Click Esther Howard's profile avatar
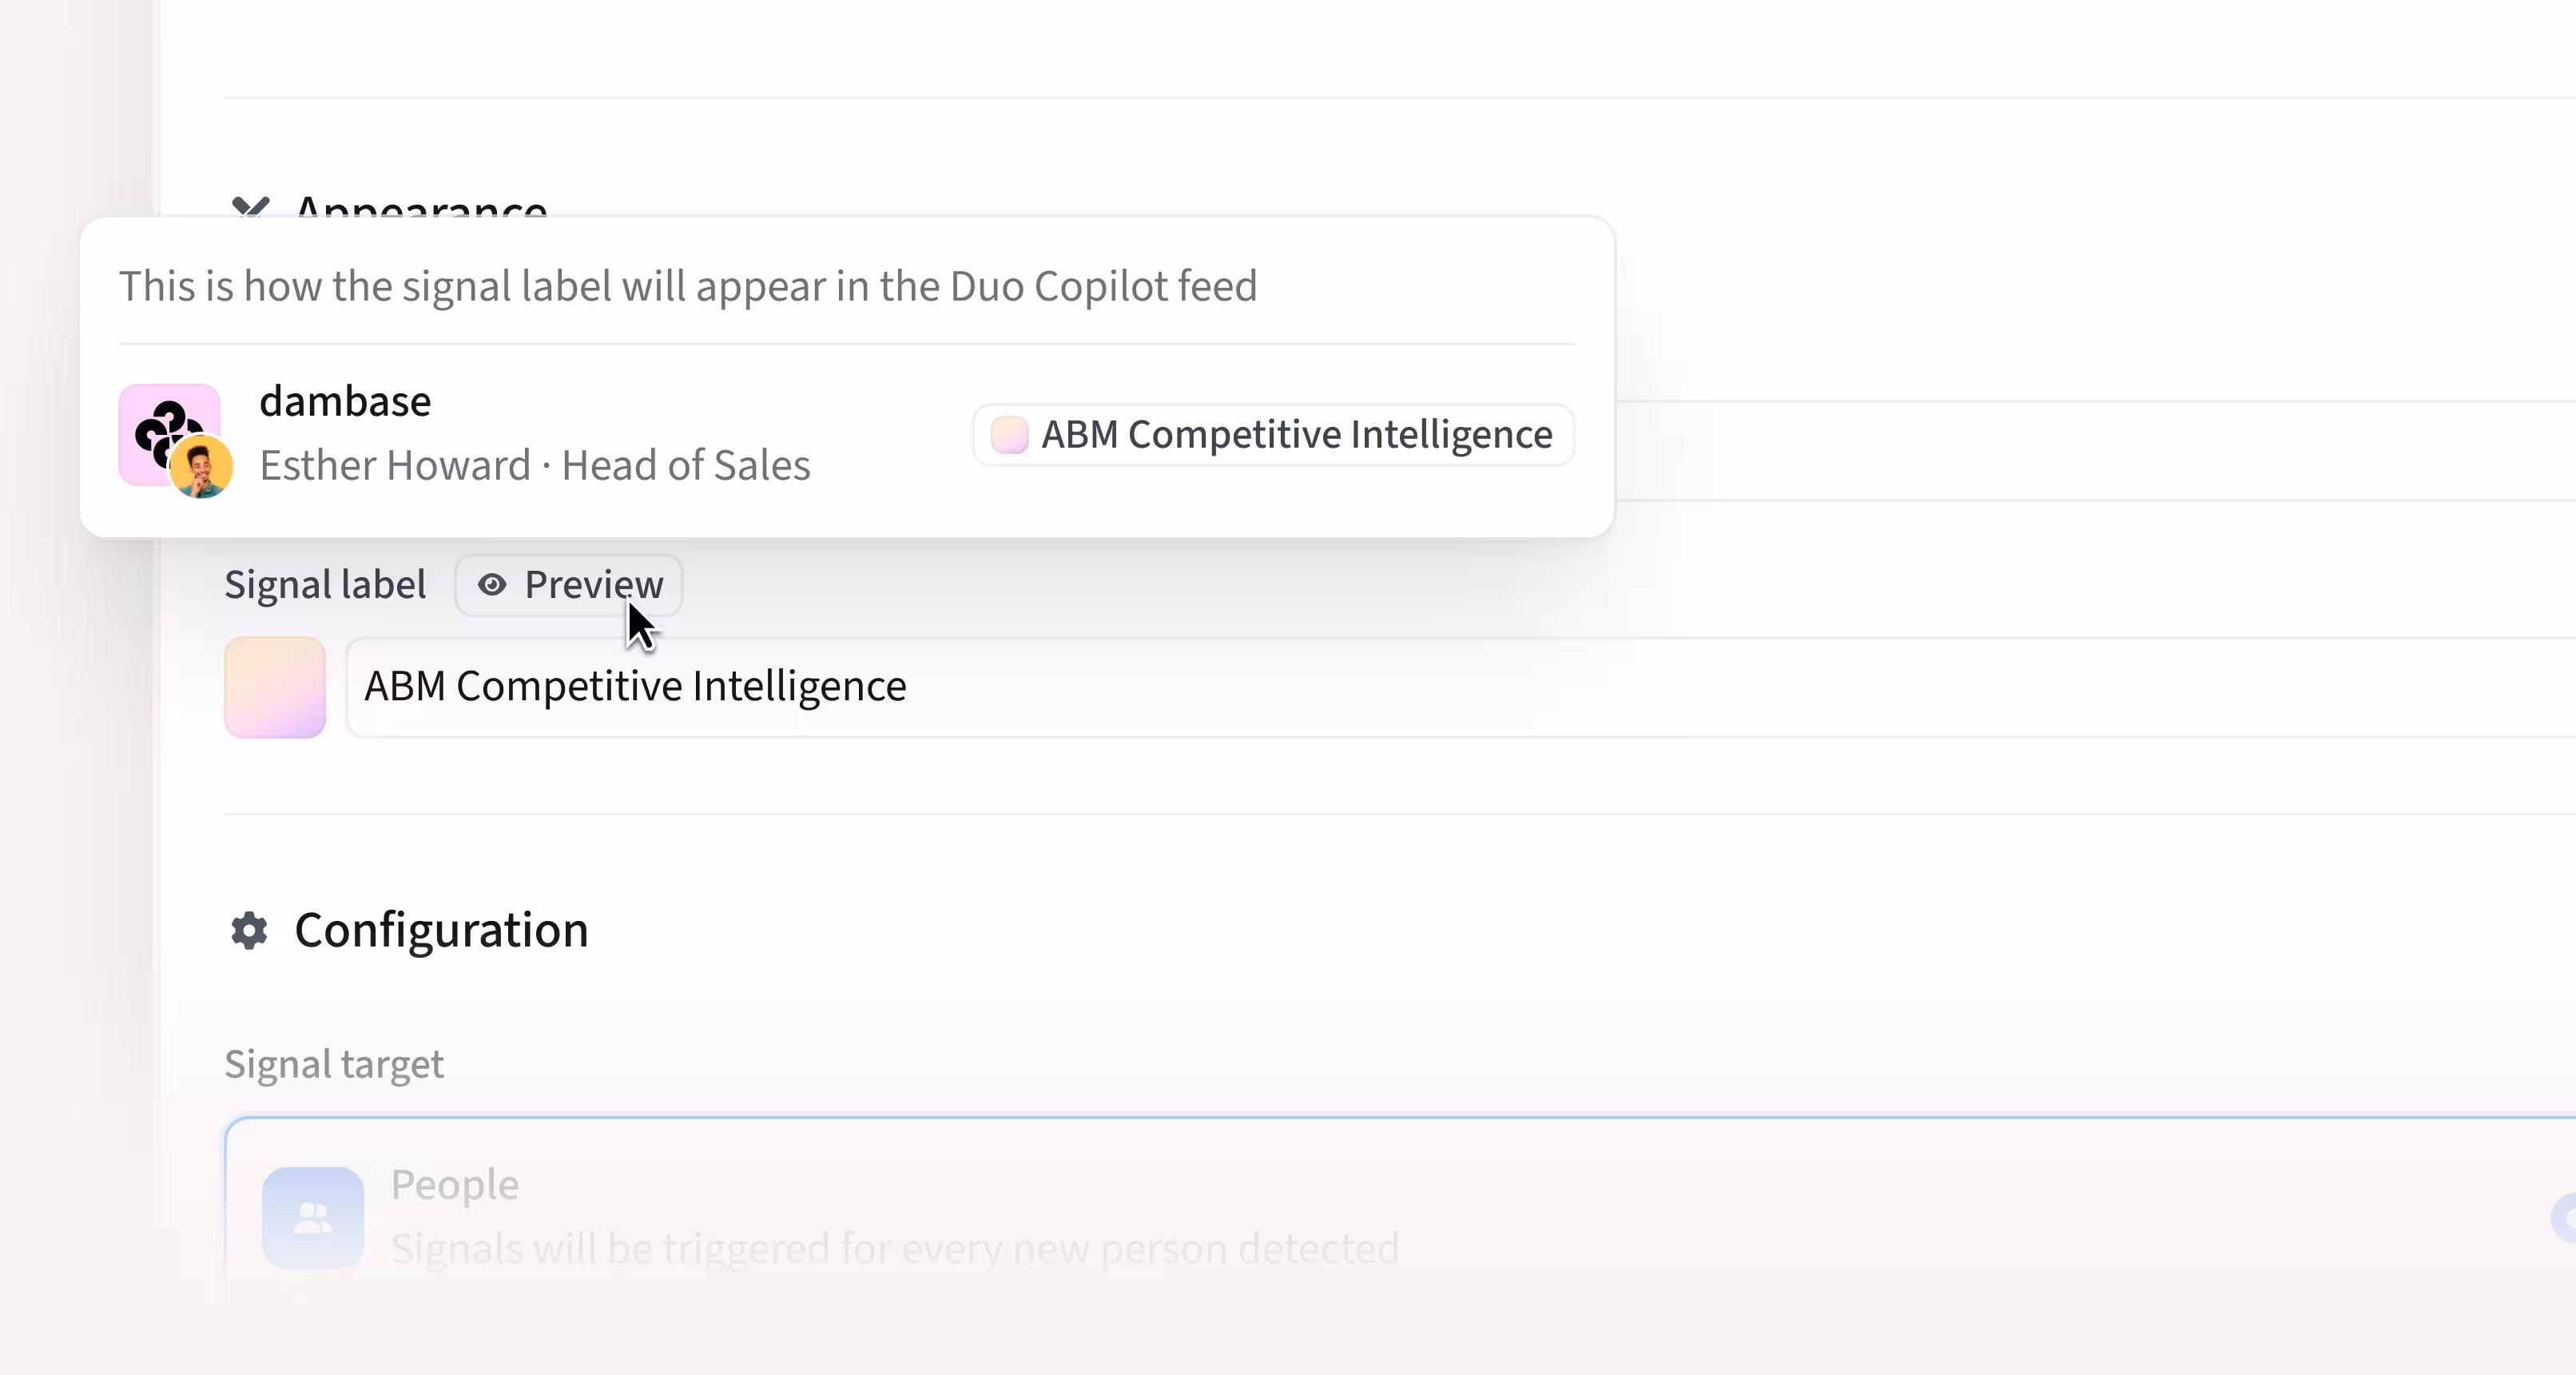The image size is (2576, 1375). click(x=201, y=468)
